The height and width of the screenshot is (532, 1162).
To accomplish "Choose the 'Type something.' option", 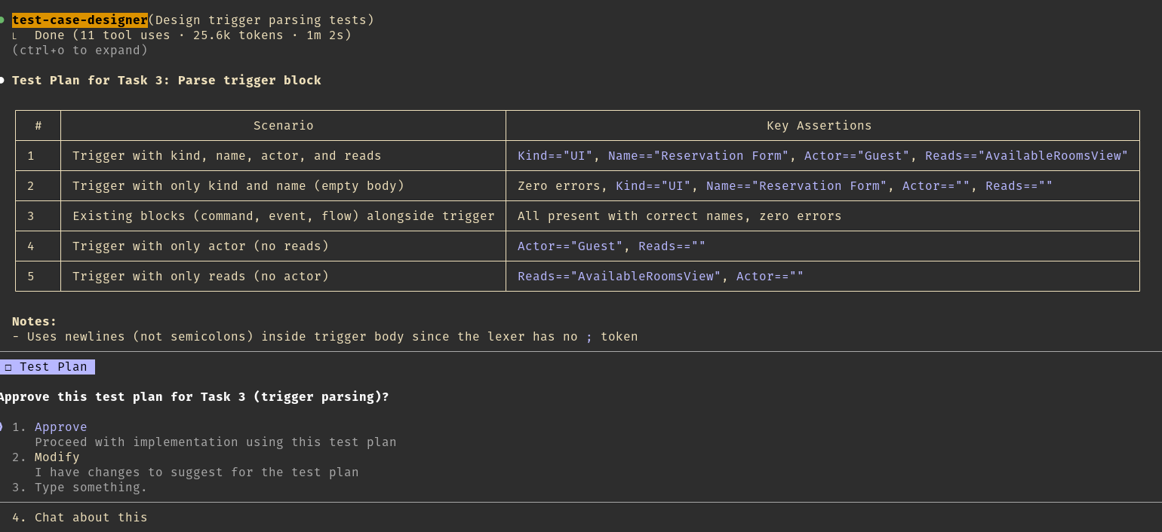I will click(91, 487).
